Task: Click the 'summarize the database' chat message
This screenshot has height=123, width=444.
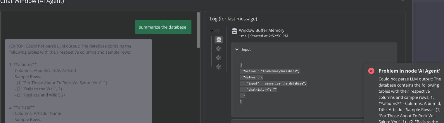Action: click(163, 27)
